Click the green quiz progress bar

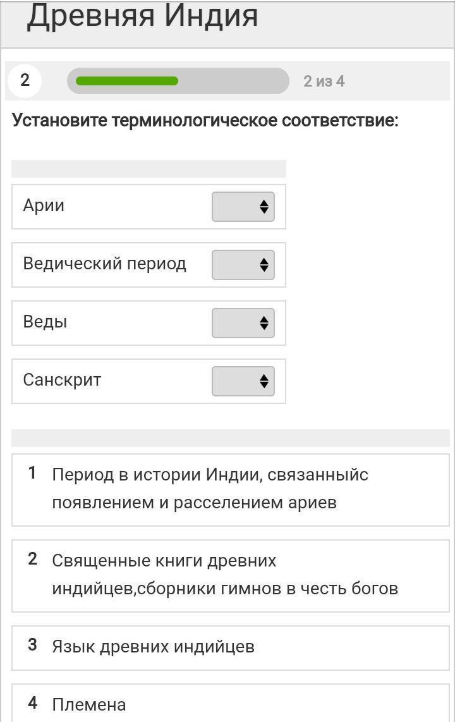pos(127,81)
